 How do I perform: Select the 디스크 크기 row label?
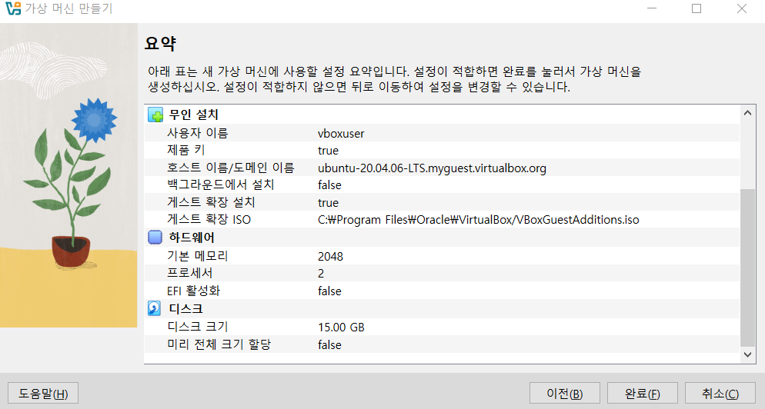(x=198, y=327)
